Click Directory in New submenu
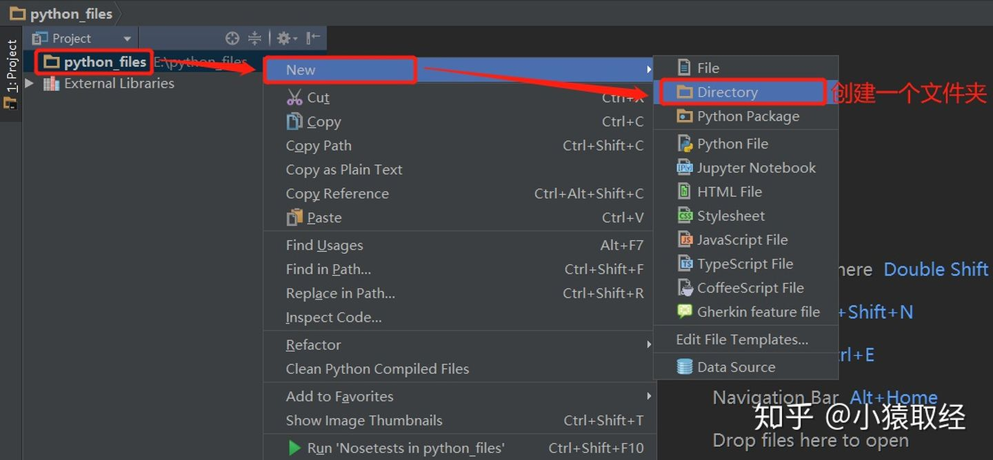 pos(727,92)
